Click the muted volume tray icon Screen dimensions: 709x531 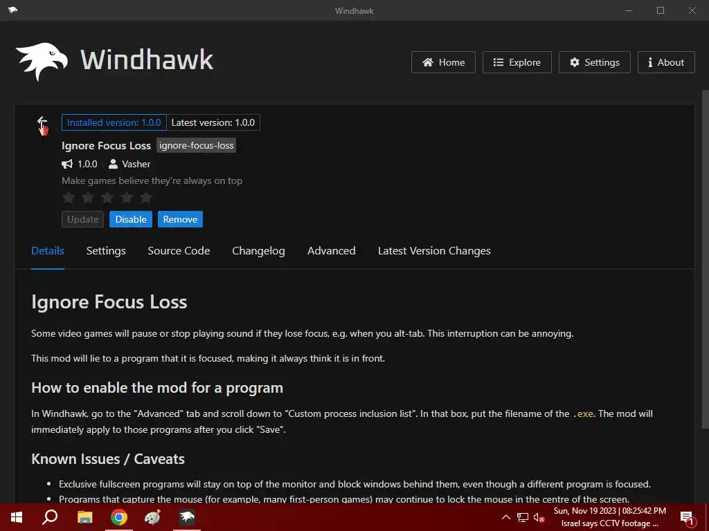[539, 517]
